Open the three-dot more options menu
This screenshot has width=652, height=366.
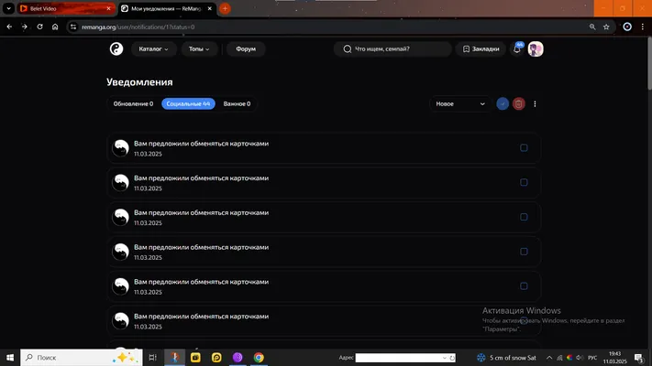pyautogui.click(x=535, y=103)
